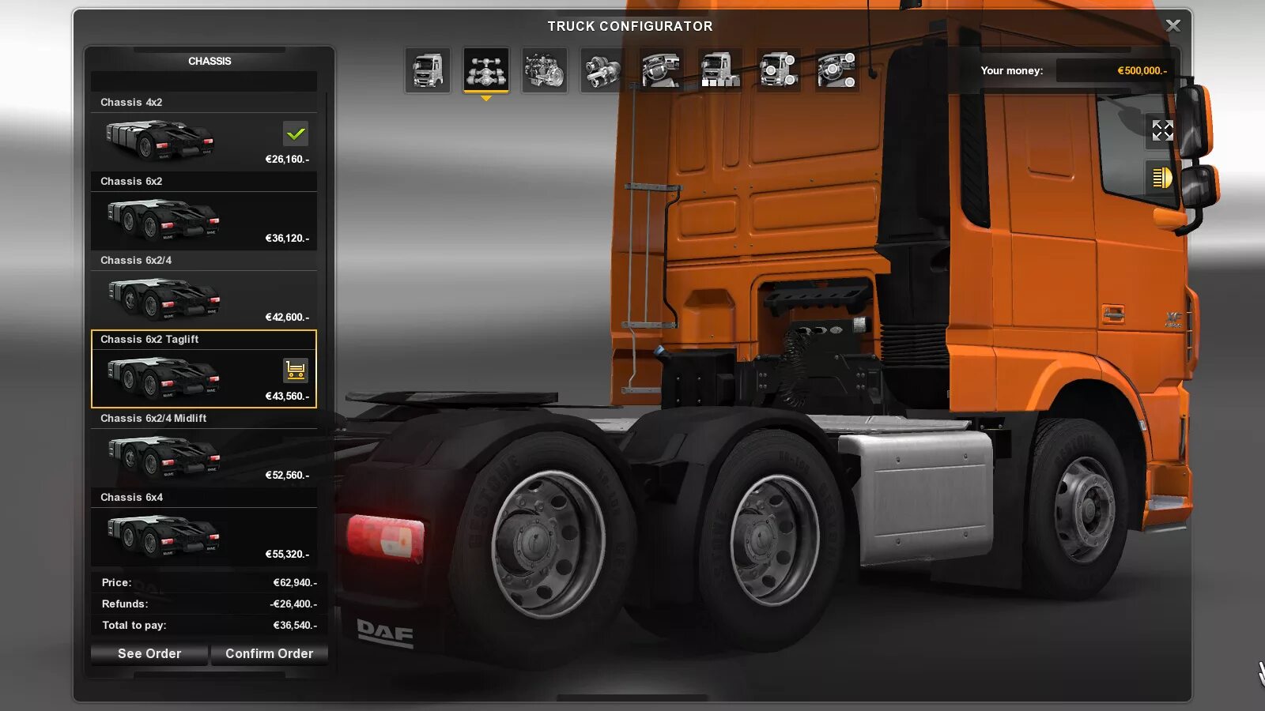
Task: Switch to the Chassis 6x2 tab entry
Action: pyautogui.click(x=203, y=181)
